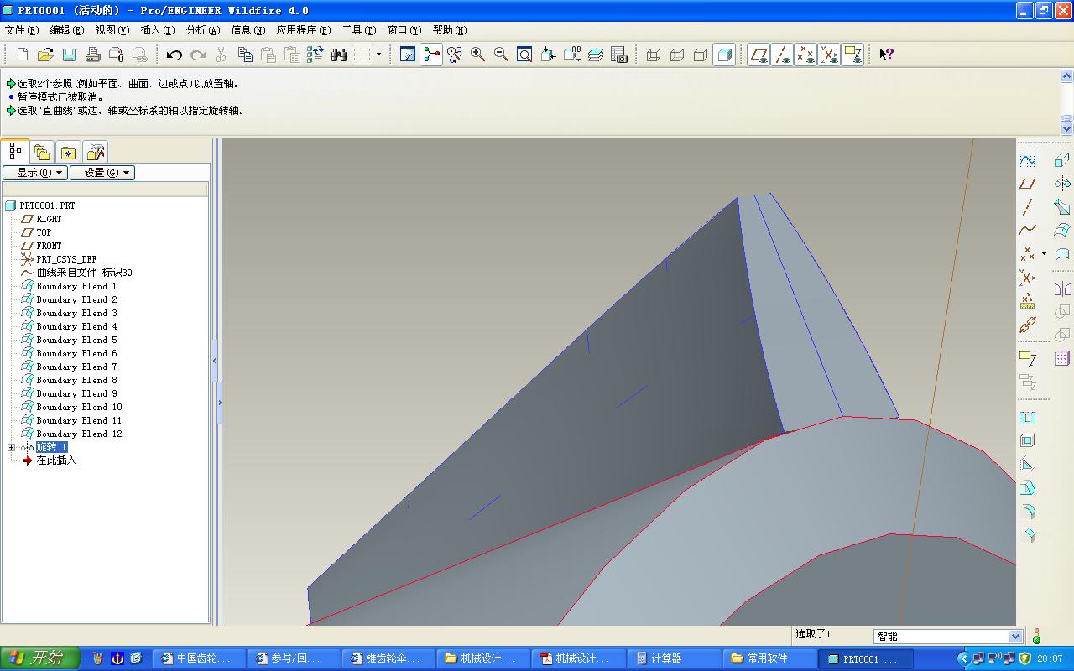Select the Round tool
Screen dimensions: 1074x671
coord(1027,512)
